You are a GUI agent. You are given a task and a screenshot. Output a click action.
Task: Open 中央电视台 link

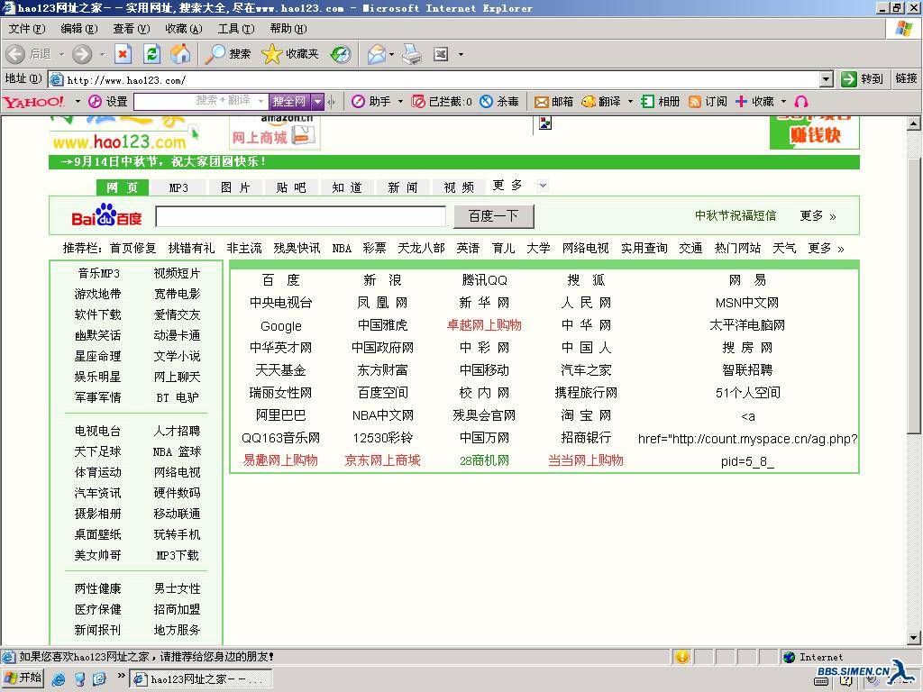point(281,303)
